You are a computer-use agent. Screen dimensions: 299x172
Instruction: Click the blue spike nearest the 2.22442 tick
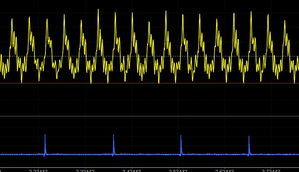pyautogui.click(x=45, y=145)
